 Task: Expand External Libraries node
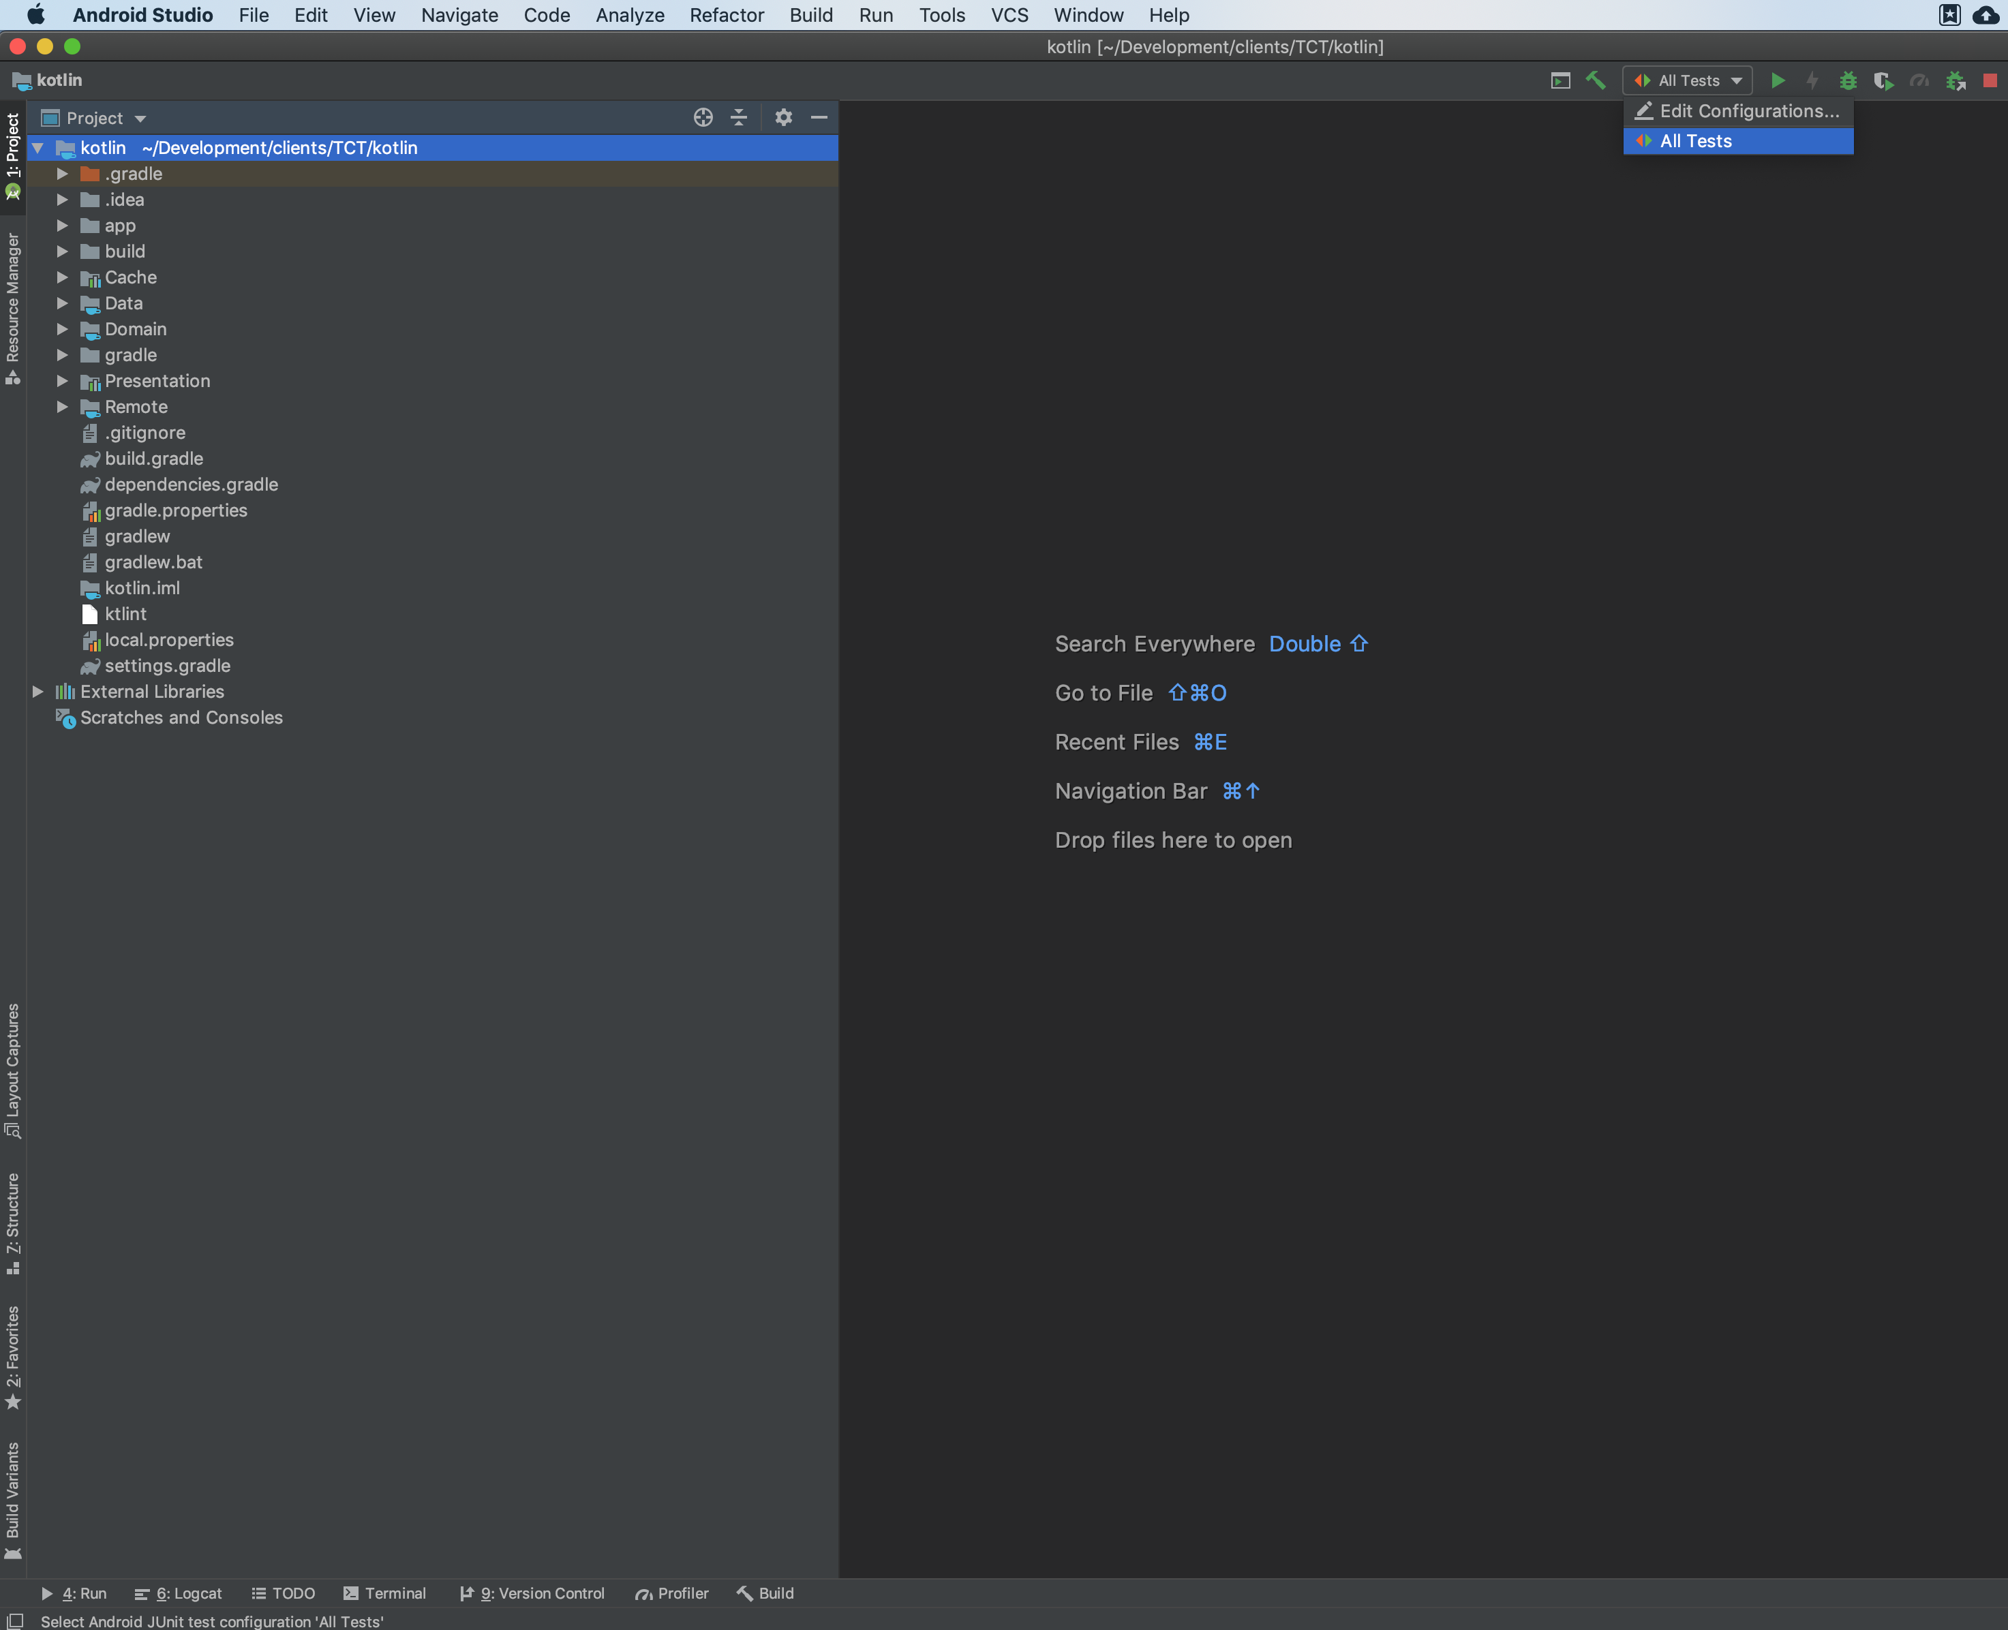pos(37,691)
